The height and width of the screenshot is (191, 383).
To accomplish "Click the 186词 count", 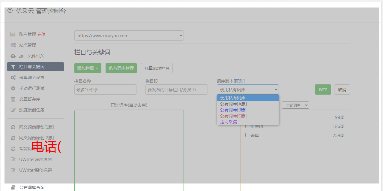I will click(338, 126).
